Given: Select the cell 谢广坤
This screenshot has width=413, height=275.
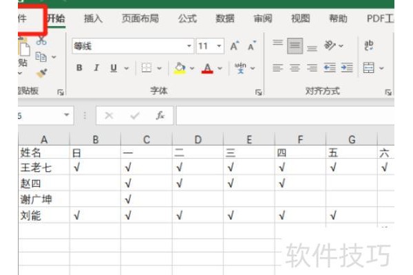Looking at the screenshot, I should tap(44, 199).
